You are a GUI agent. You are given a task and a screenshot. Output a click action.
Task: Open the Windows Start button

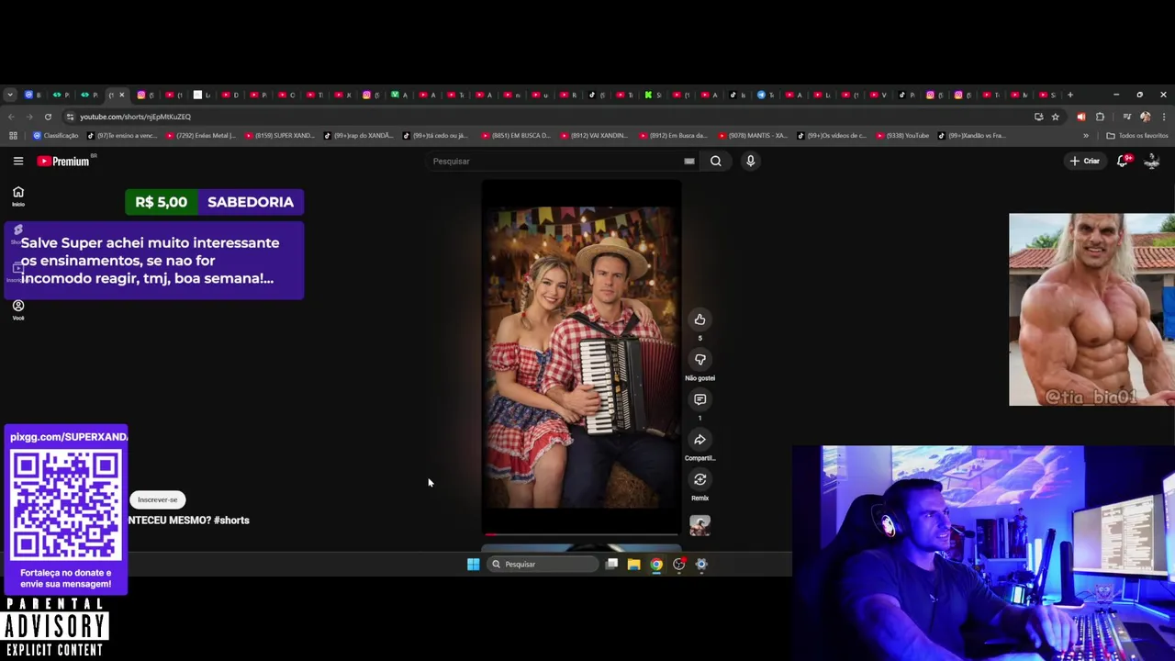(x=473, y=565)
